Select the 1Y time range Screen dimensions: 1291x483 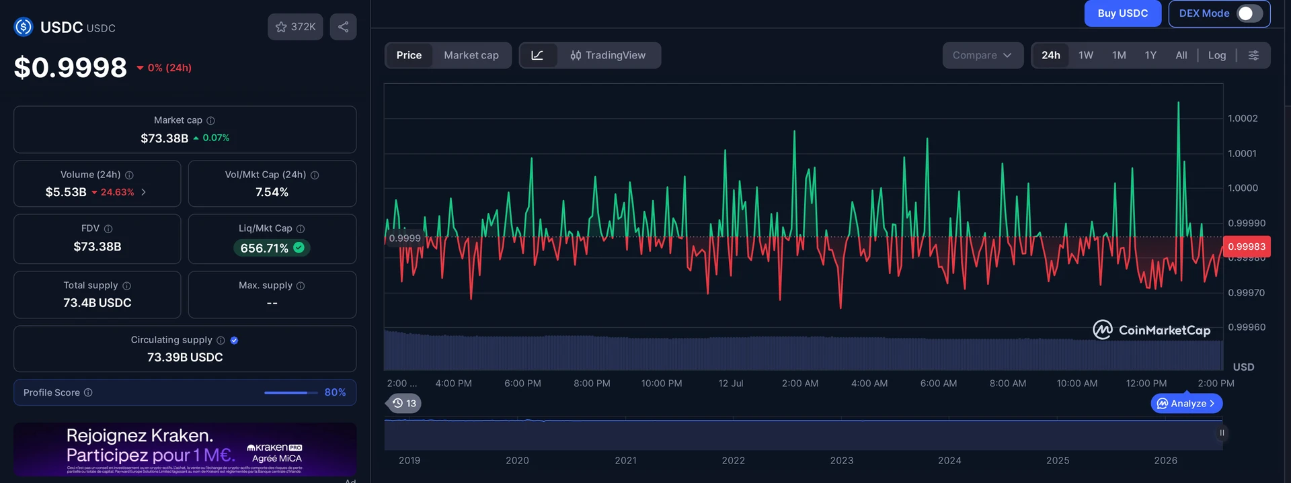(1150, 55)
